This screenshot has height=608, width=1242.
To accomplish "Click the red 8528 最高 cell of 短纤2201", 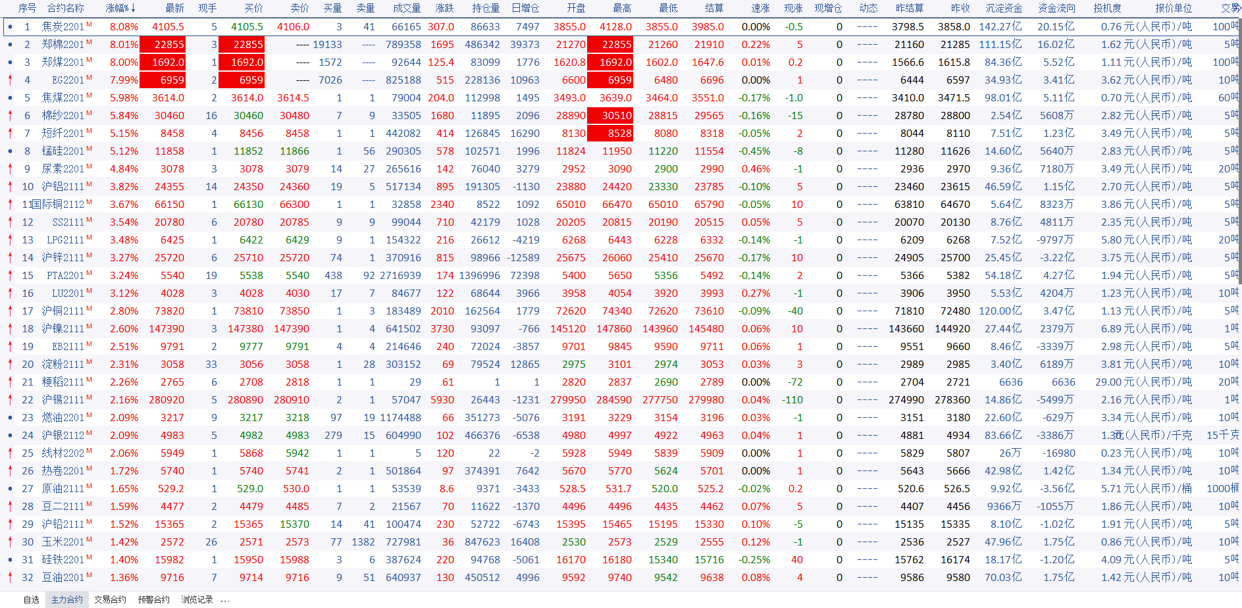I will pos(610,133).
